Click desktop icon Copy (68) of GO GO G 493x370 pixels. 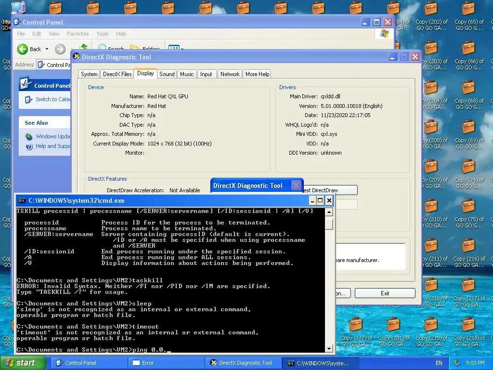[x=469, y=95]
